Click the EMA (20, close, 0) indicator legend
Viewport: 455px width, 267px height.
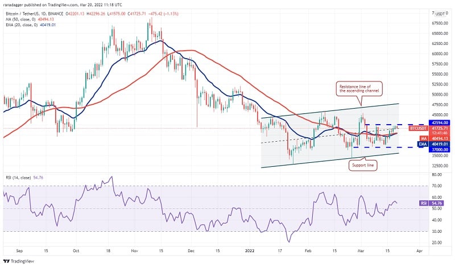(22, 25)
